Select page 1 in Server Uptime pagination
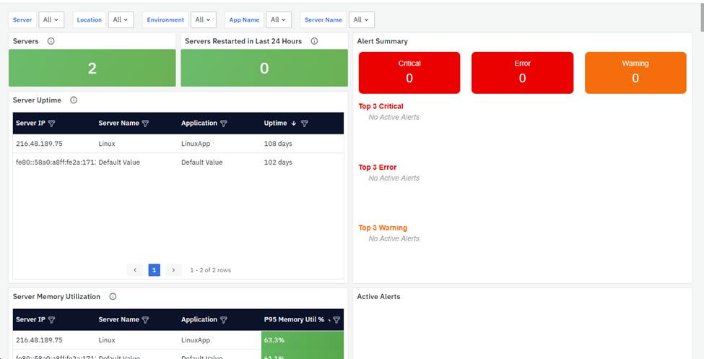 (154, 270)
